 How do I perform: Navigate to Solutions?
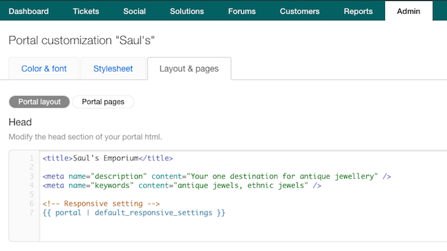coord(186,11)
